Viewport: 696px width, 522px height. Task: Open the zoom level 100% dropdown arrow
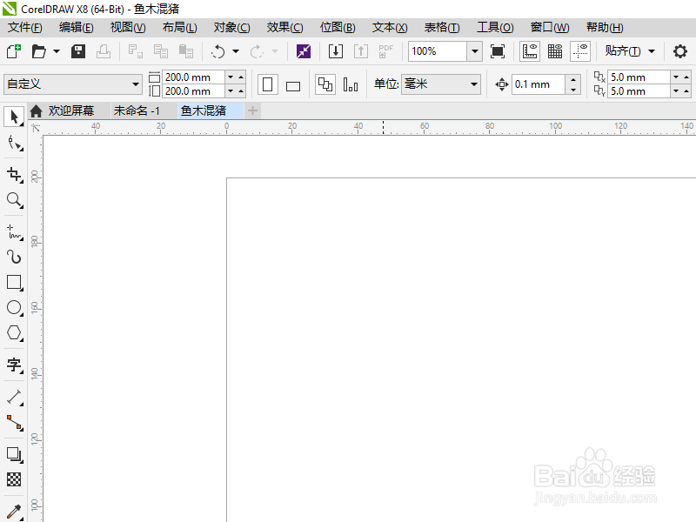pos(474,51)
